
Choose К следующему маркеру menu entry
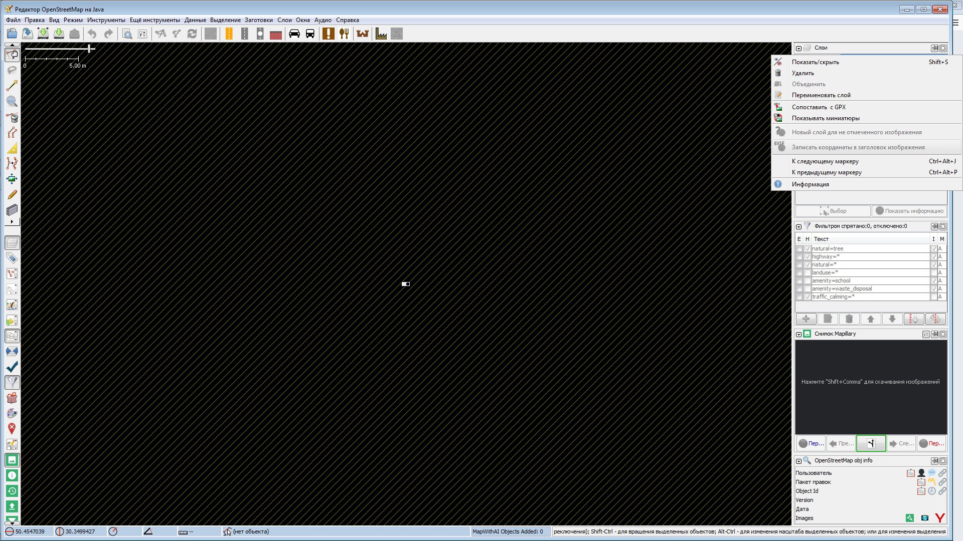coord(866,161)
